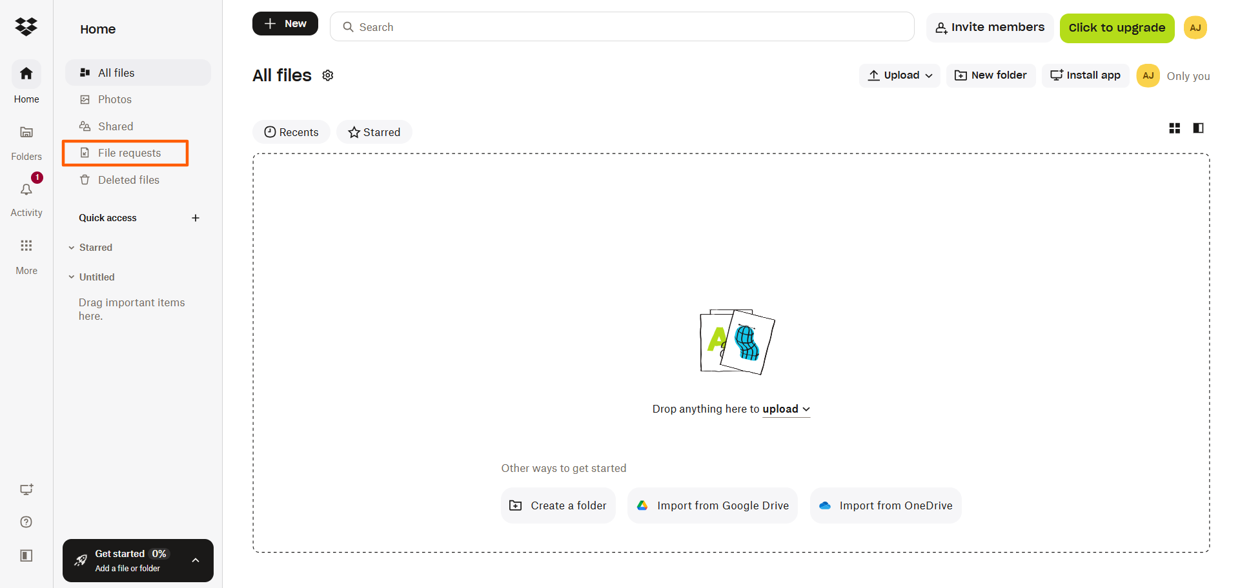Open the Activity notifications bell

tap(26, 190)
